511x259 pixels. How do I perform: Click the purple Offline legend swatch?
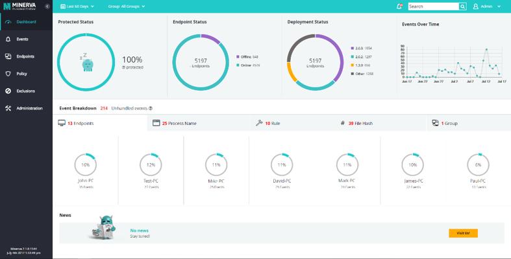click(x=238, y=57)
